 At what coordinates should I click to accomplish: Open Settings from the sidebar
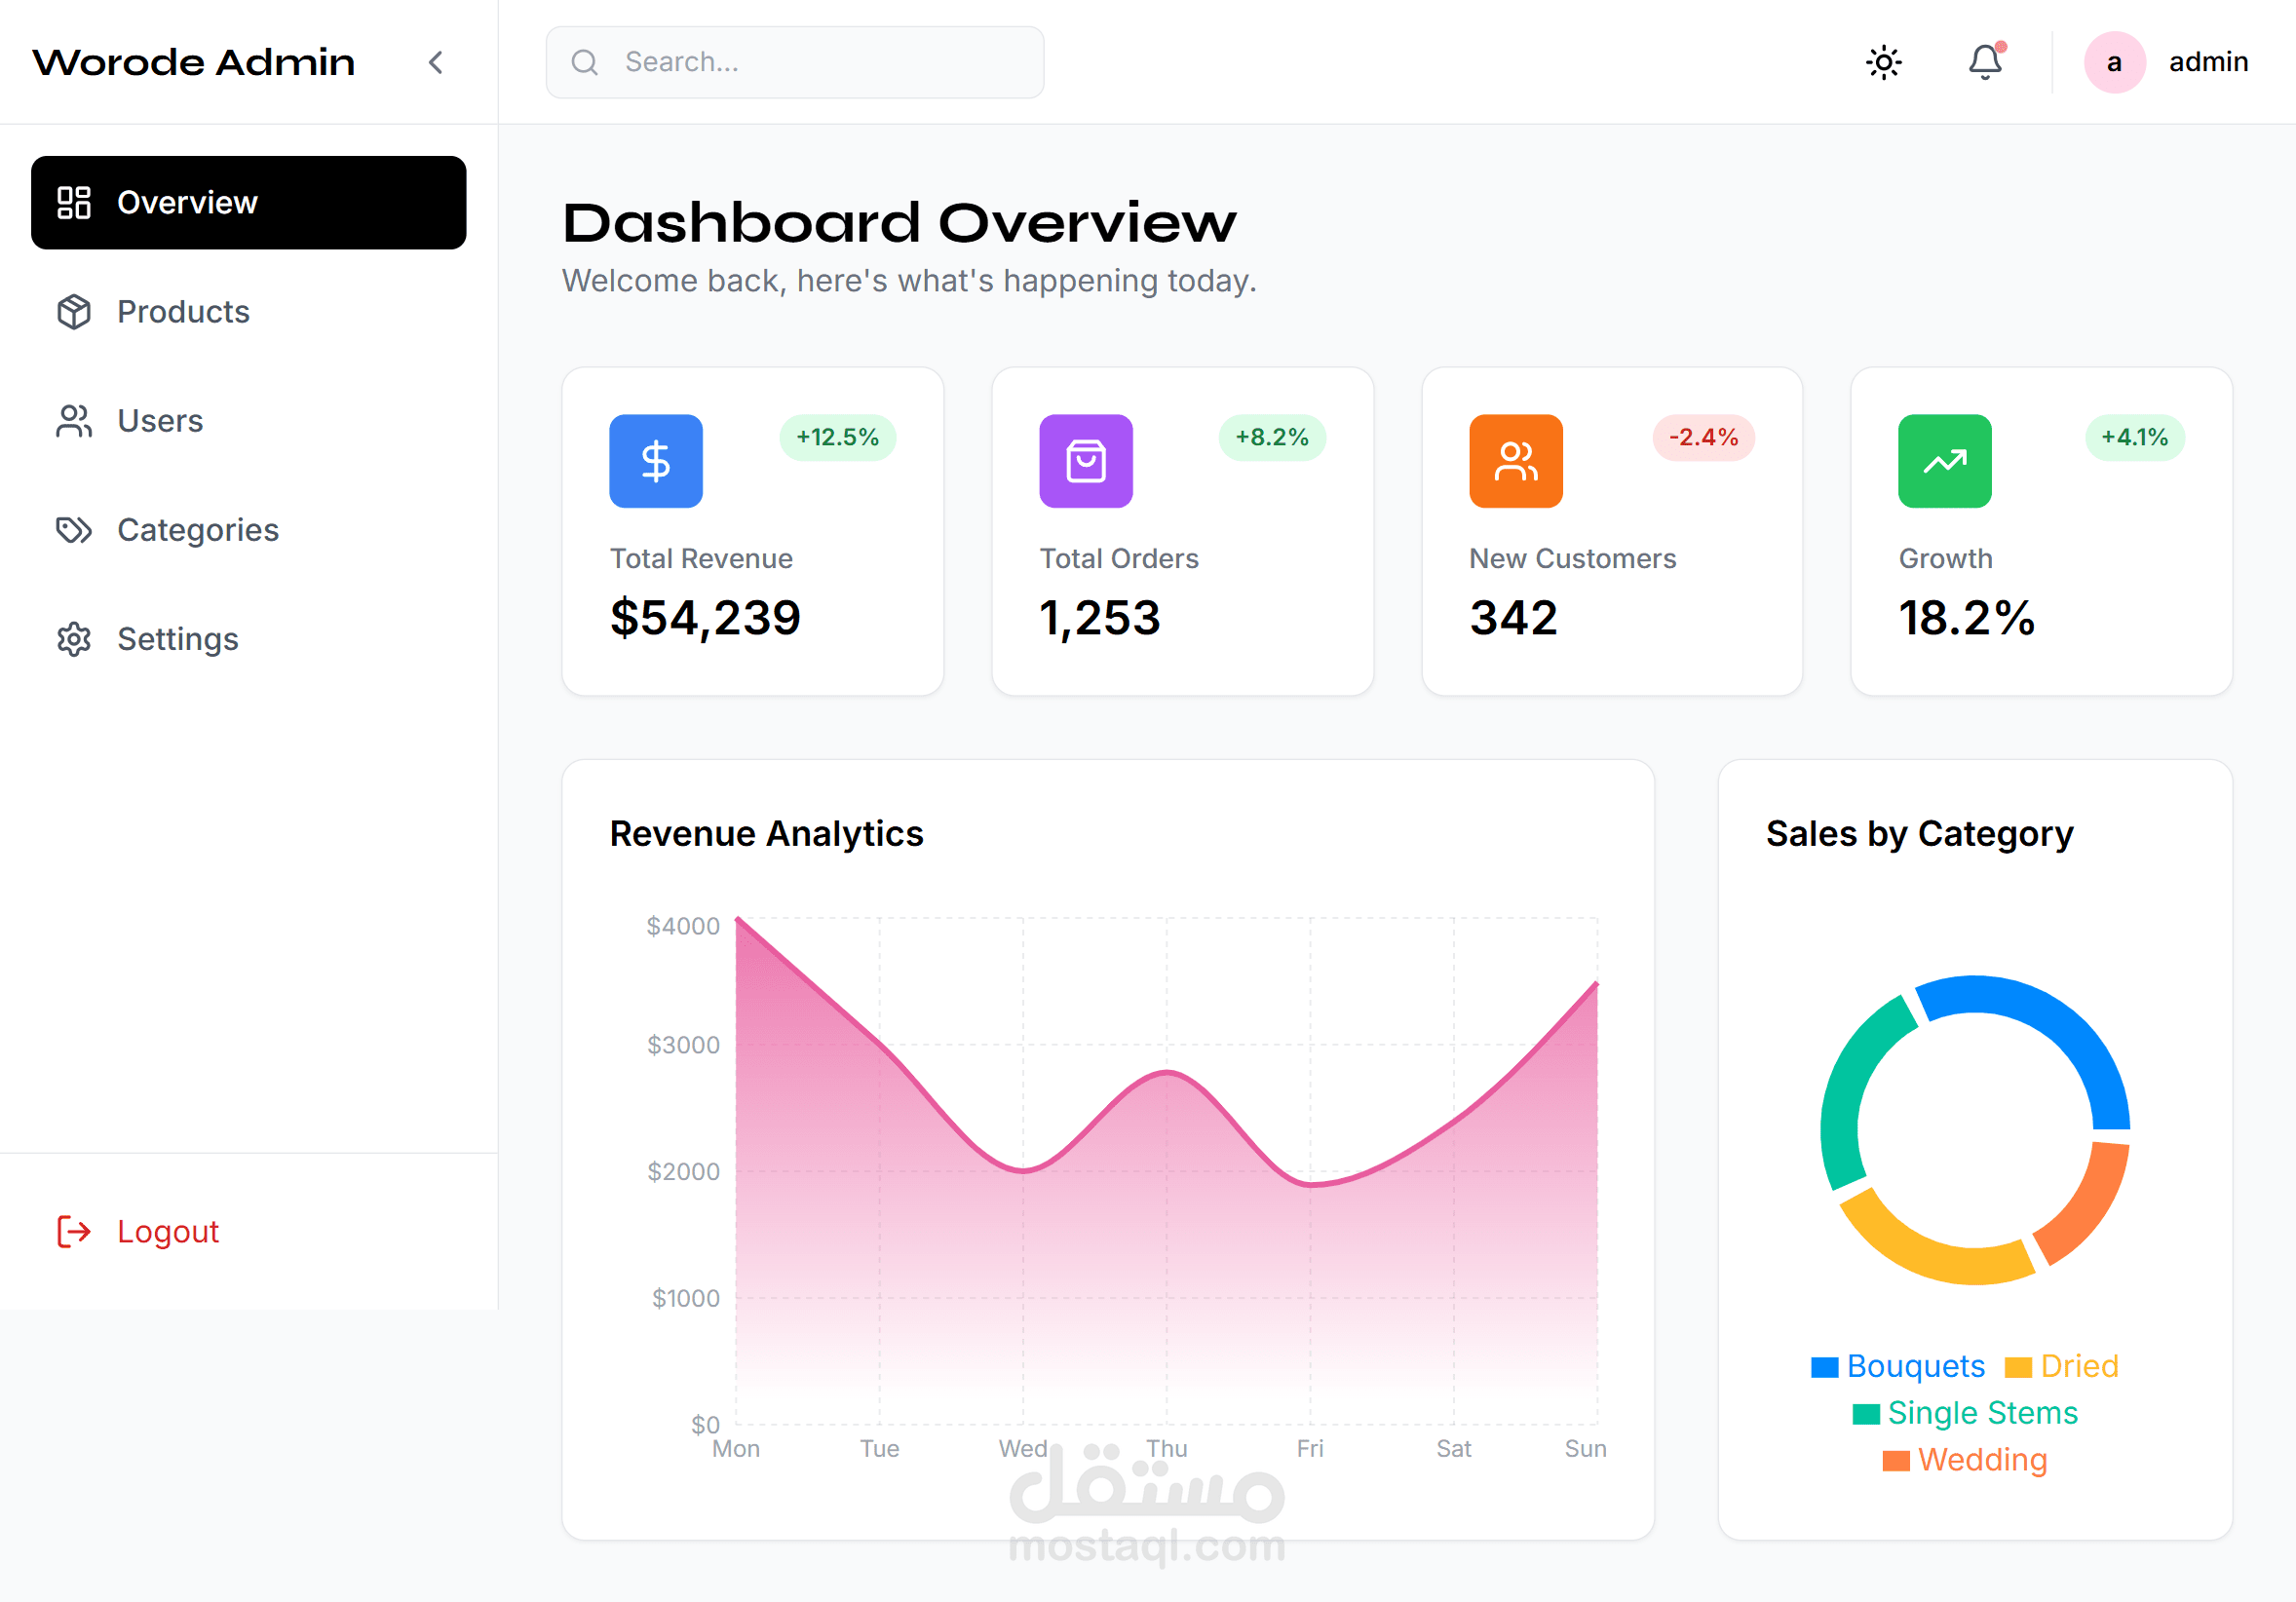(177, 639)
